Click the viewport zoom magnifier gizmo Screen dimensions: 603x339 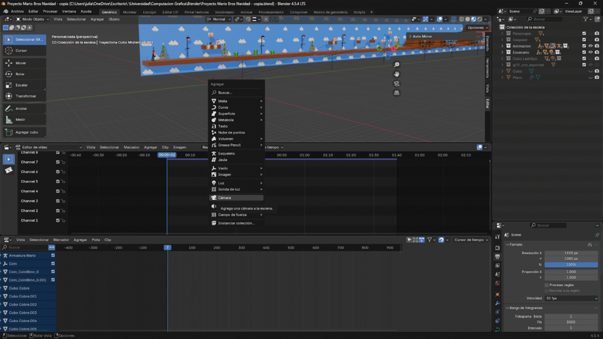tap(397, 65)
